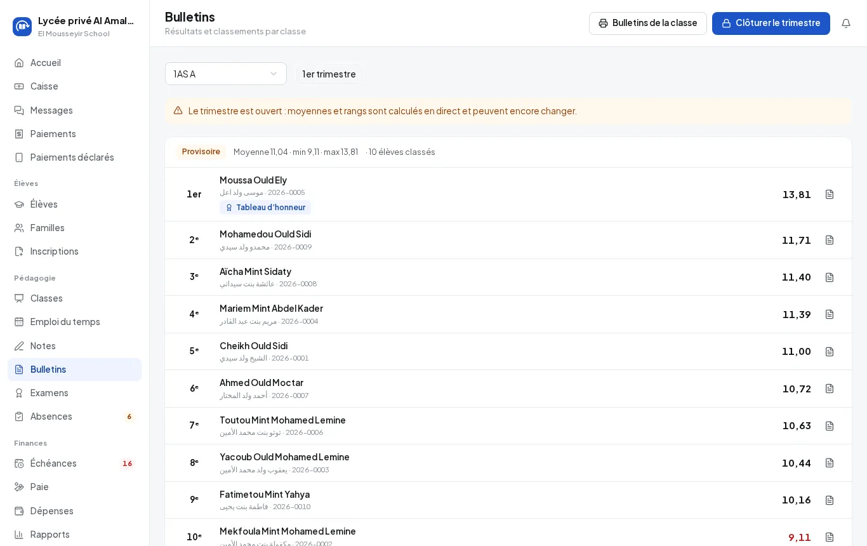Viewport: 867px width, 546px height.
Task: Open Inscriptions in the sidebar
Action: tap(74, 251)
